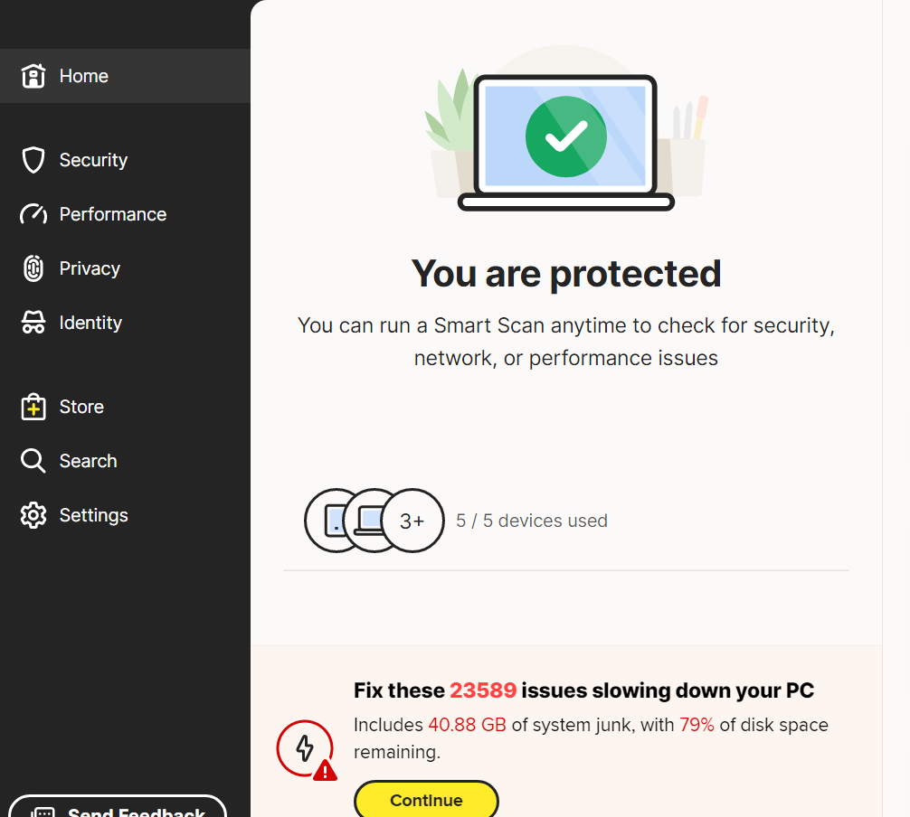Click the Performance gauge icon
Image resolution: width=910 pixels, height=817 pixels.
[x=33, y=214]
